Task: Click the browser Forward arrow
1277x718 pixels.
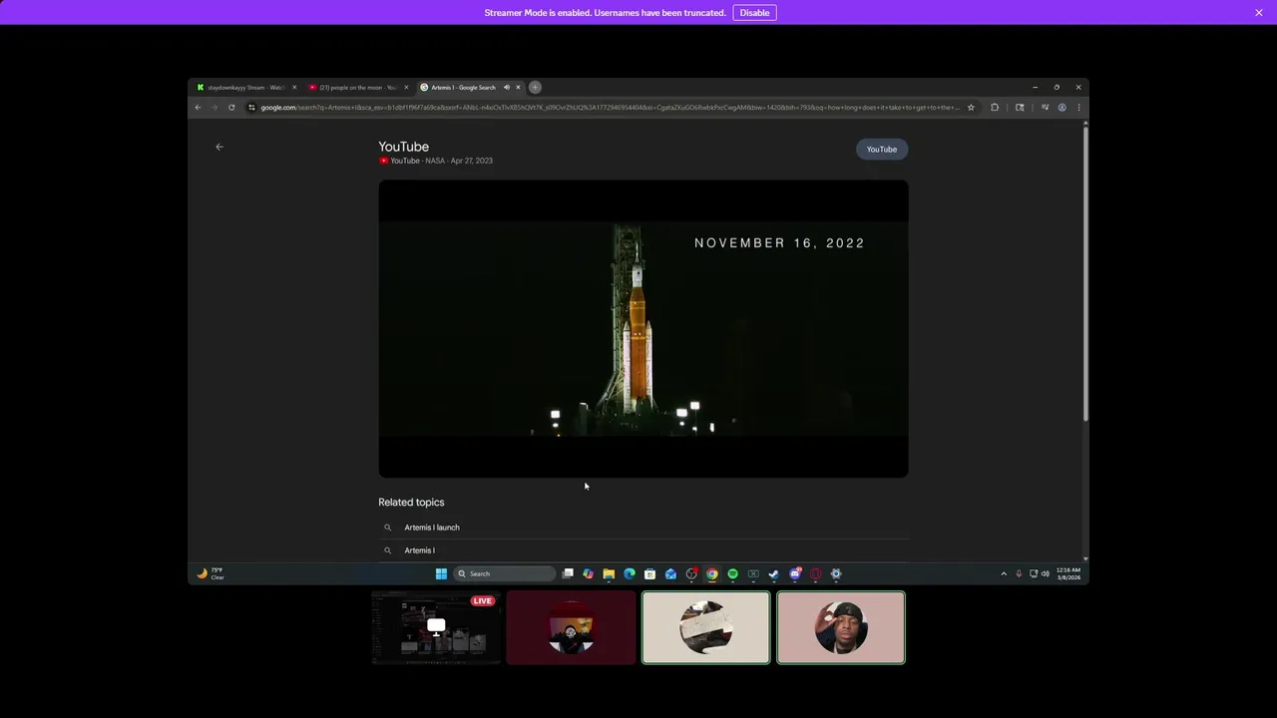Action: click(x=214, y=108)
